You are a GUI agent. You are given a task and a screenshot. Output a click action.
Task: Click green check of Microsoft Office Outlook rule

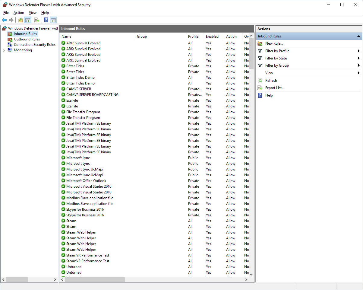click(63, 181)
